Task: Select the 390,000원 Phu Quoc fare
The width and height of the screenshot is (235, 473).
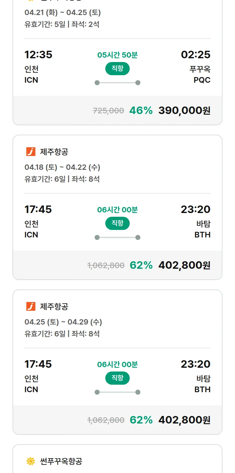Action: tap(184, 111)
